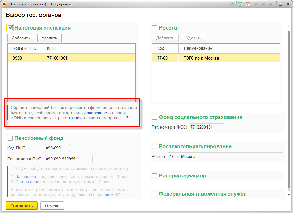Click the Сохранить button
293x213 pixels.
tap(22, 206)
